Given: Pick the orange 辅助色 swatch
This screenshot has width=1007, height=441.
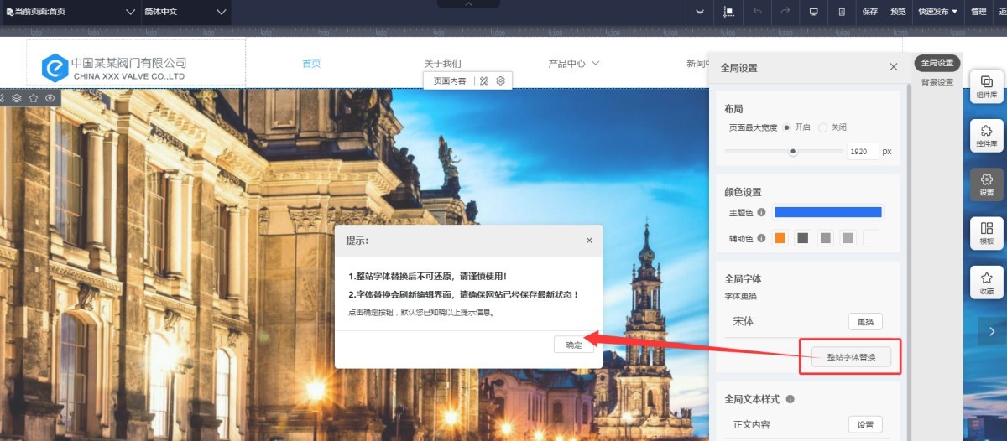Looking at the screenshot, I should (780, 238).
